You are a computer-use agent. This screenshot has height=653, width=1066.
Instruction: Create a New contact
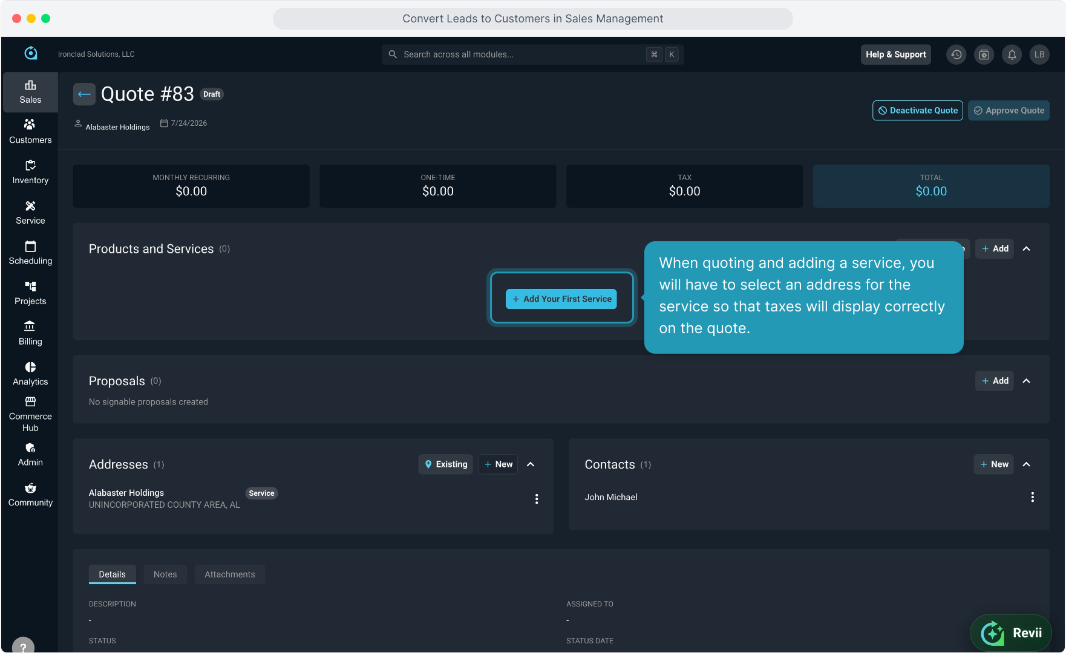(x=994, y=464)
